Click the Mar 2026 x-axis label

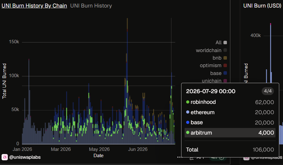coord(61,149)
